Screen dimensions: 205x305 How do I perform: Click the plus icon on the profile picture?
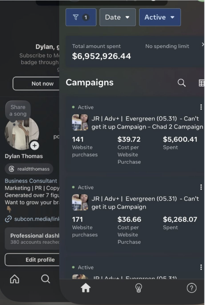coord(34,146)
